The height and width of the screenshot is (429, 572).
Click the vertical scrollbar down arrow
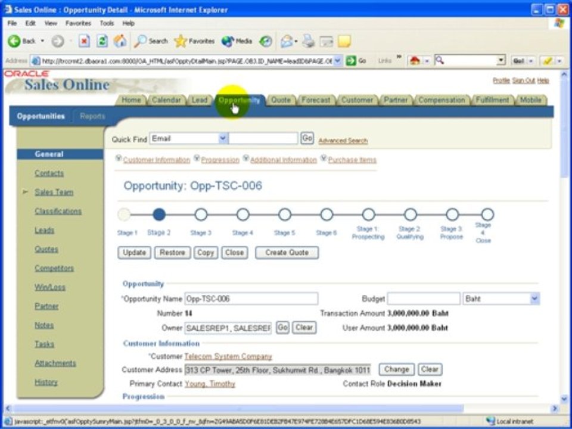tap(564, 399)
